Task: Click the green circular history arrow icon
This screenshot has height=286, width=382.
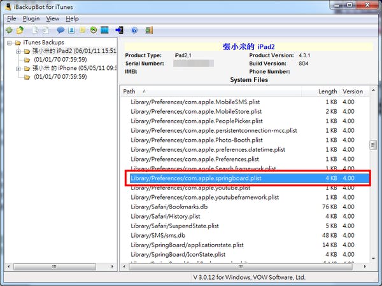Action: point(94,30)
